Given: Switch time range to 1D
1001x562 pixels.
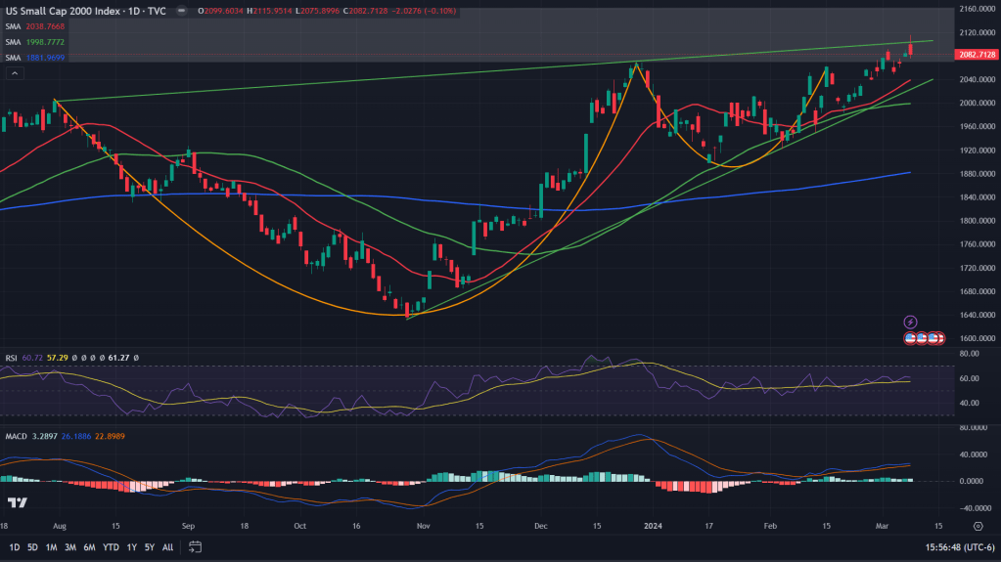Looking at the screenshot, I should pyautogui.click(x=15, y=546).
